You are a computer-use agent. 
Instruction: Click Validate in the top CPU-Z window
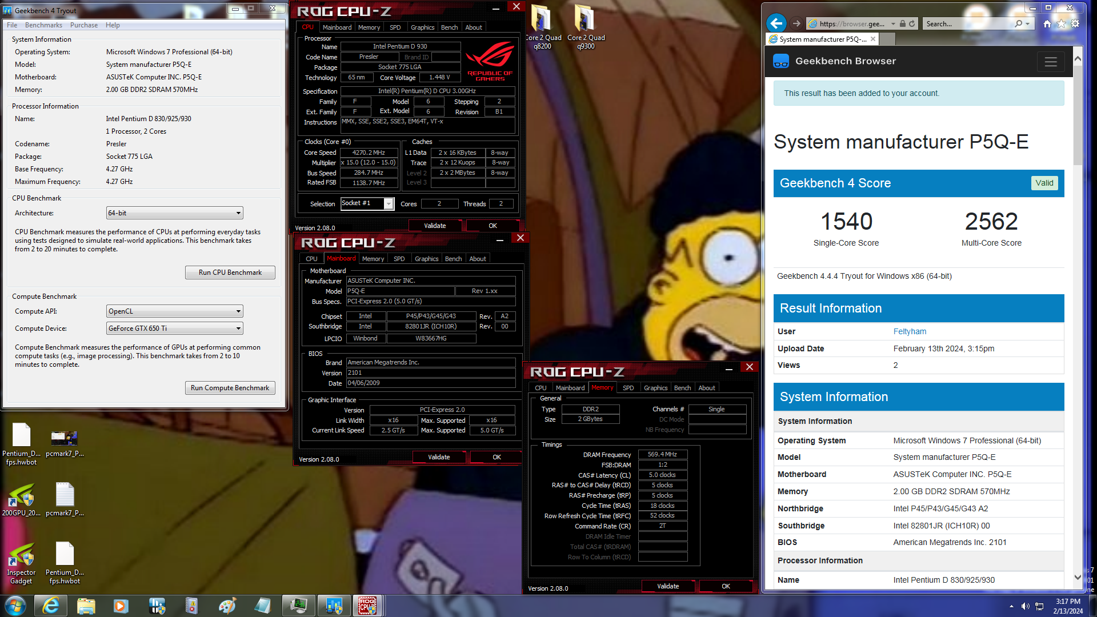435,226
